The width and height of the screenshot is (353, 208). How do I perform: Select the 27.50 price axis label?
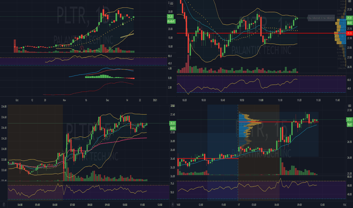[349, 110]
